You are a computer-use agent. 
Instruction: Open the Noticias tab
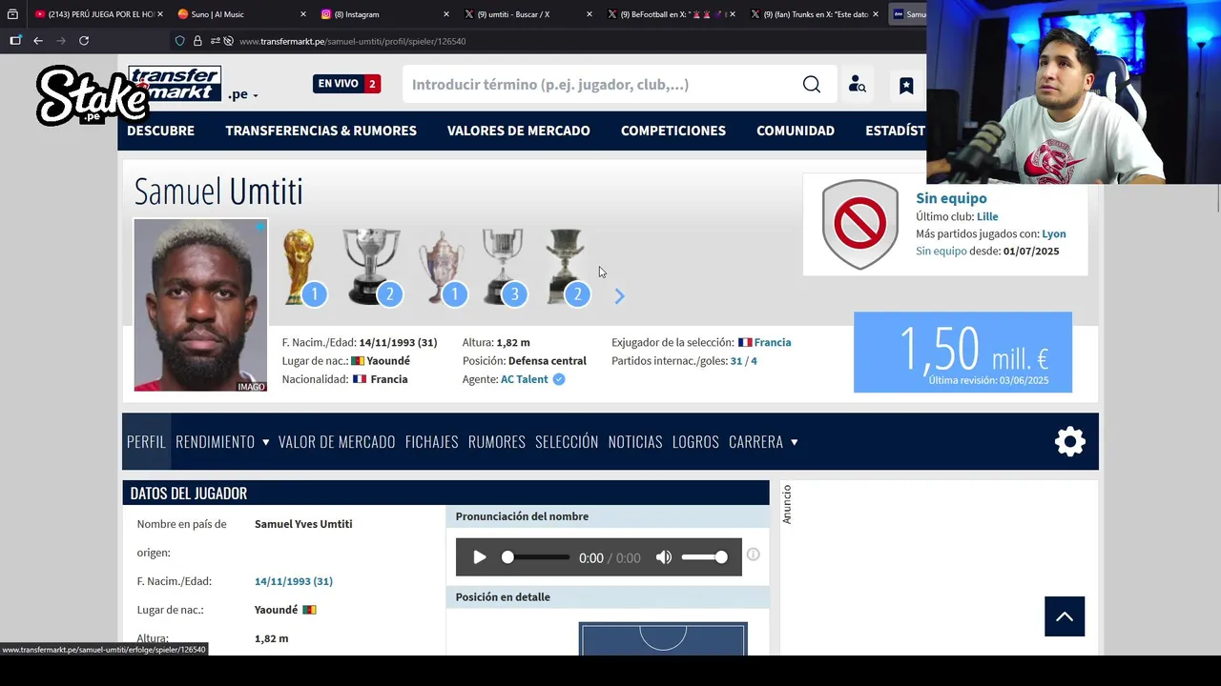pos(635,442)
